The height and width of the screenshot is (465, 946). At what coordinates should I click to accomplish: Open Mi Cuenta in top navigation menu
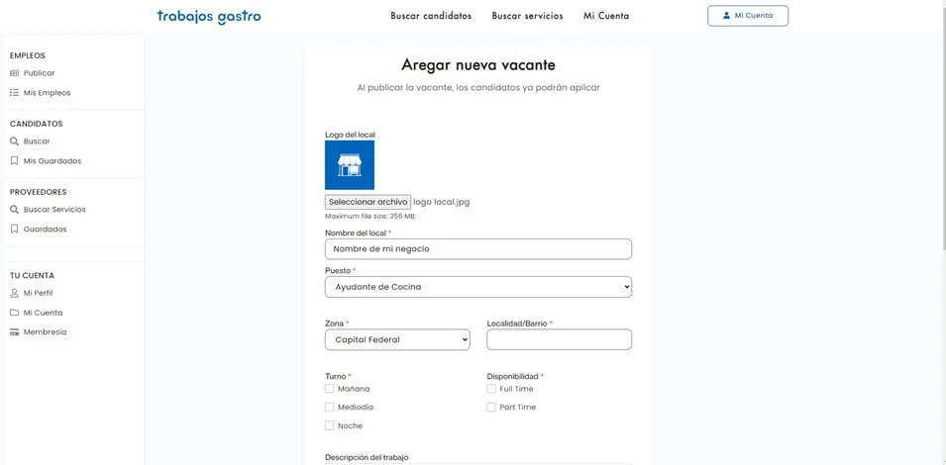pyautogui.click(x=605, y=16)
